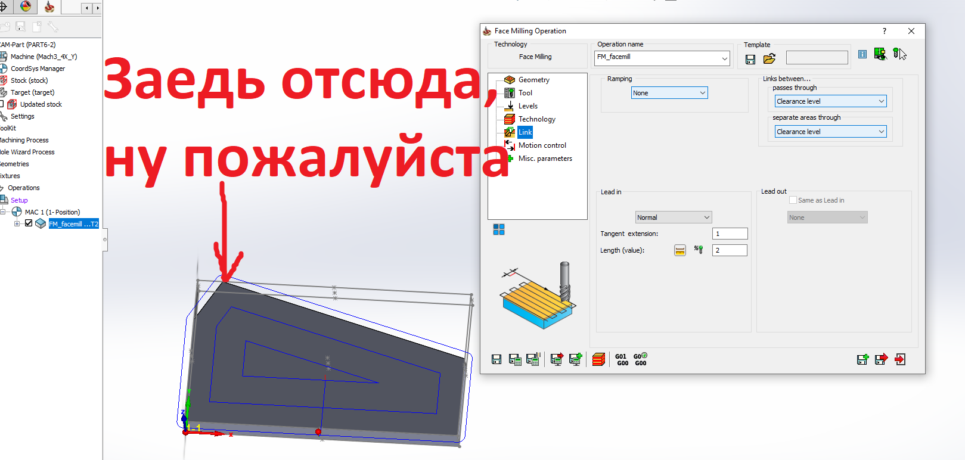Click the Face Milling dialog help question mark
The width and height of the screenshot is (965, 460).
click(885, 31)
